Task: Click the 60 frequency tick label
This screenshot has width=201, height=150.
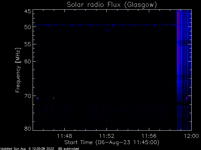Action: pyautogui.click(x=28, y=62)
